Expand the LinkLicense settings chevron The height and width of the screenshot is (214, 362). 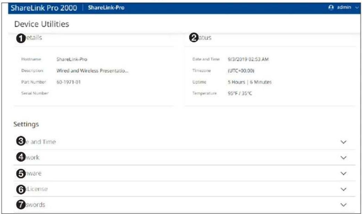344,189
